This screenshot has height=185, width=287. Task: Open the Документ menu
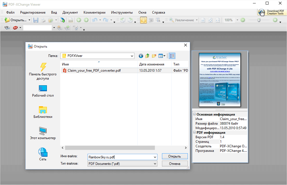70,12
